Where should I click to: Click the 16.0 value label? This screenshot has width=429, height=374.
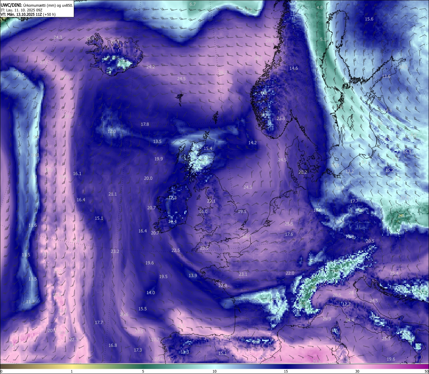(x=203, y=211)
